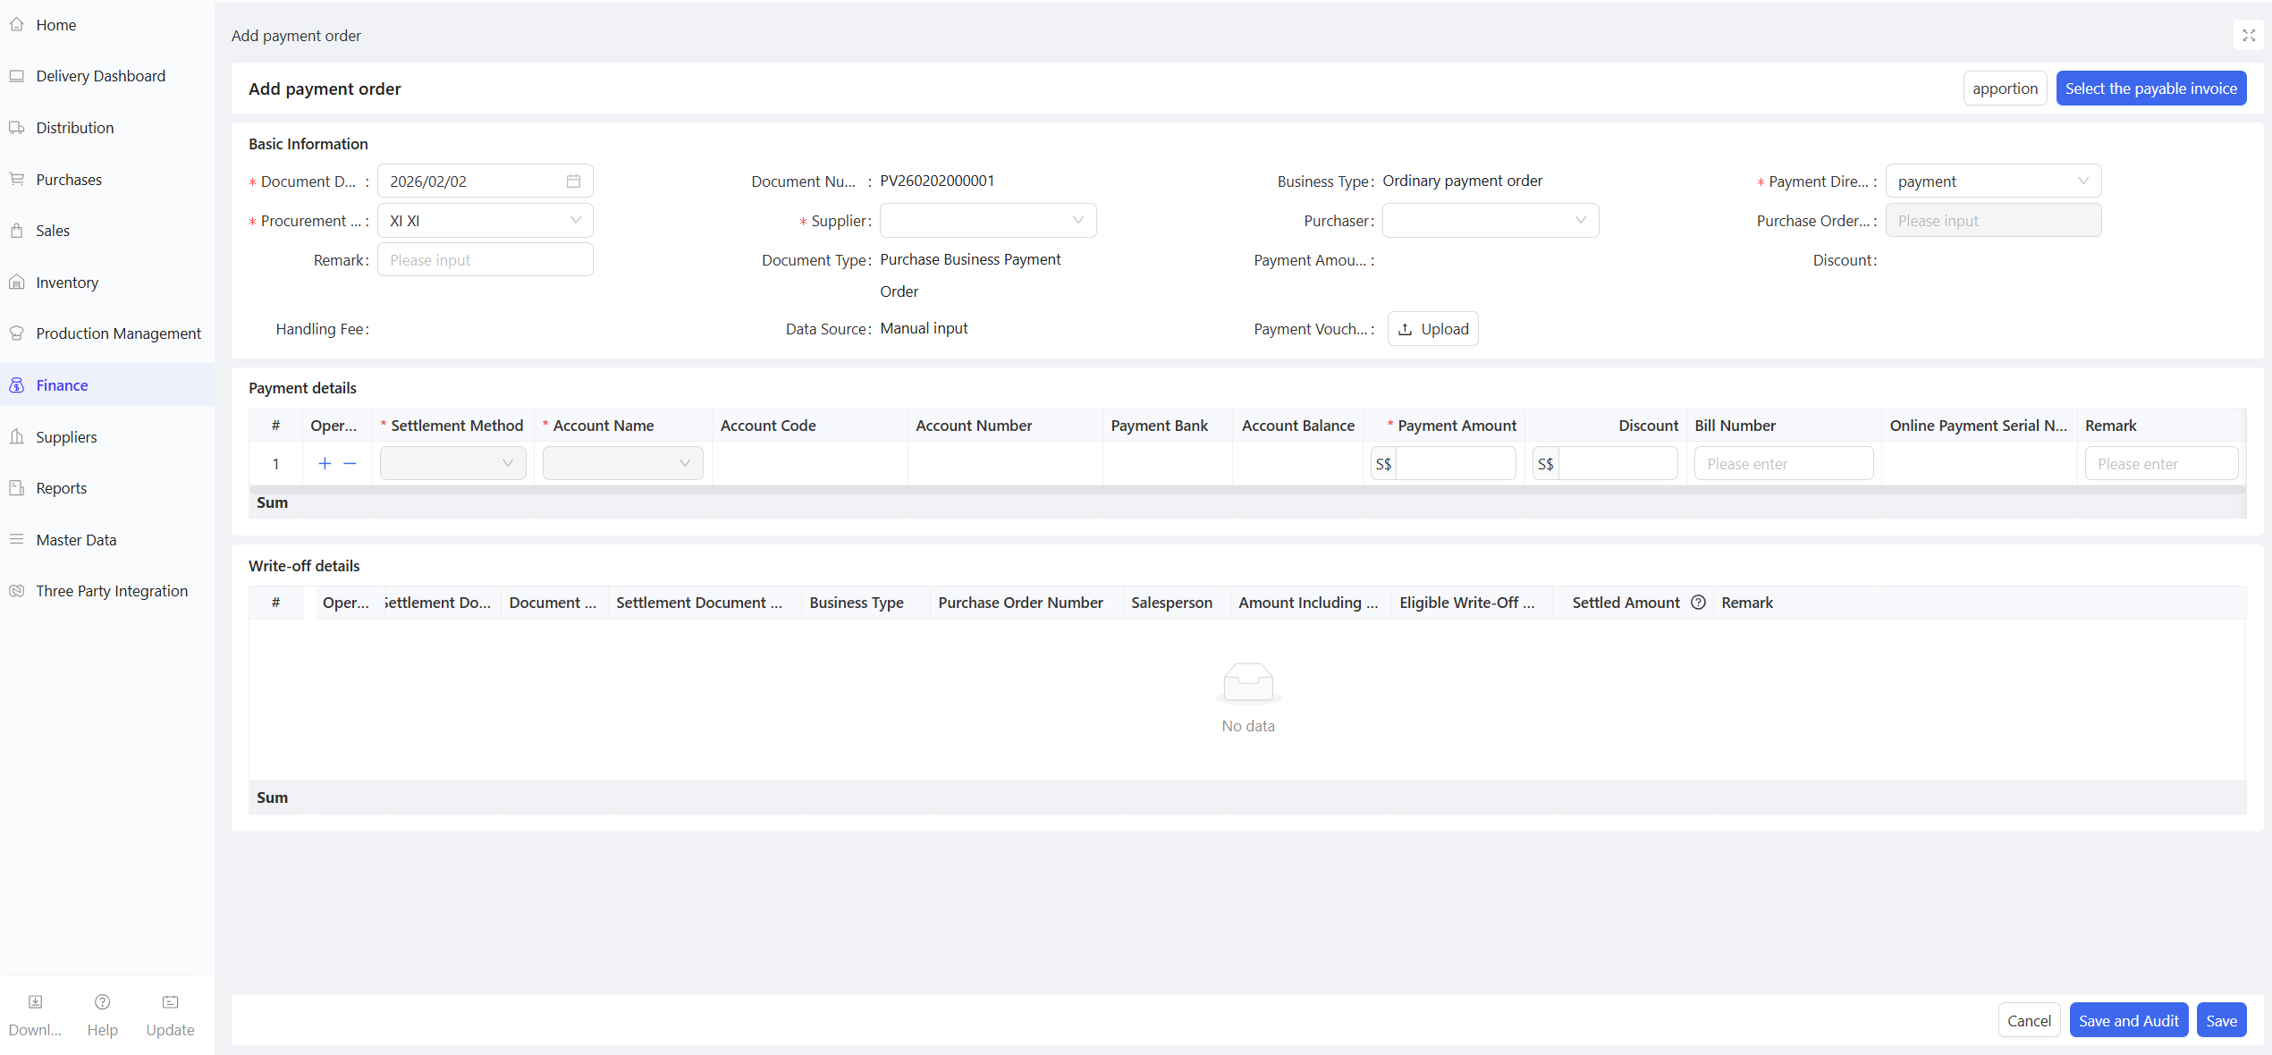The height and width of the screenshot is (1055, 2272).
Task: Click Select the payable invoice button
Action: tap(2150, 89)
